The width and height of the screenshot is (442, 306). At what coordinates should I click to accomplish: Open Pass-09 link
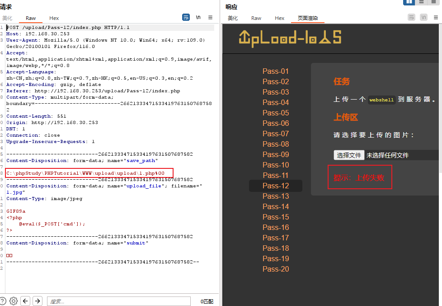pos(275,154)
